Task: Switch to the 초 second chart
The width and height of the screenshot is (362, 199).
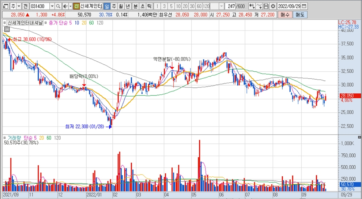Action: (143, 6)
